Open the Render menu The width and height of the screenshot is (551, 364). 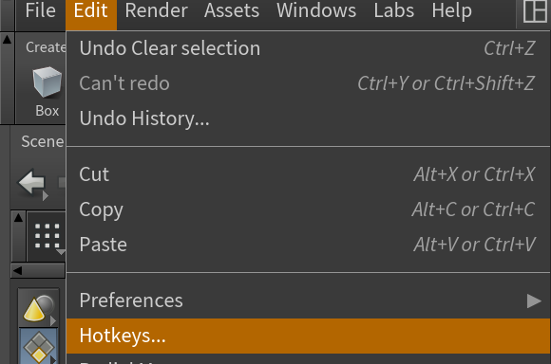[157, 10]
